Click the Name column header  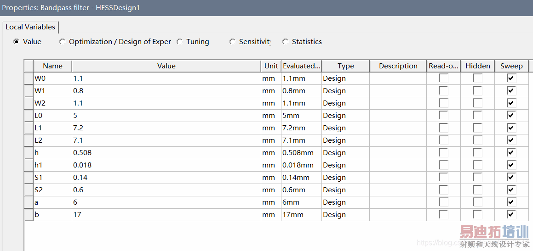click(x=52, y=66)
